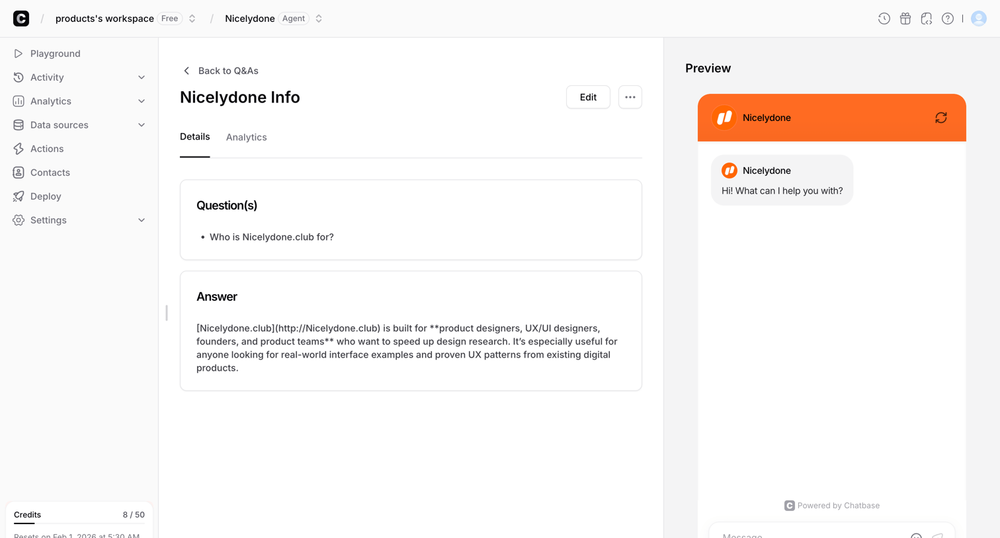Click the sidebar resize handle
The width and height of the screenshot is (1000, 538).
pyautogui.click(x=167, y=313)
